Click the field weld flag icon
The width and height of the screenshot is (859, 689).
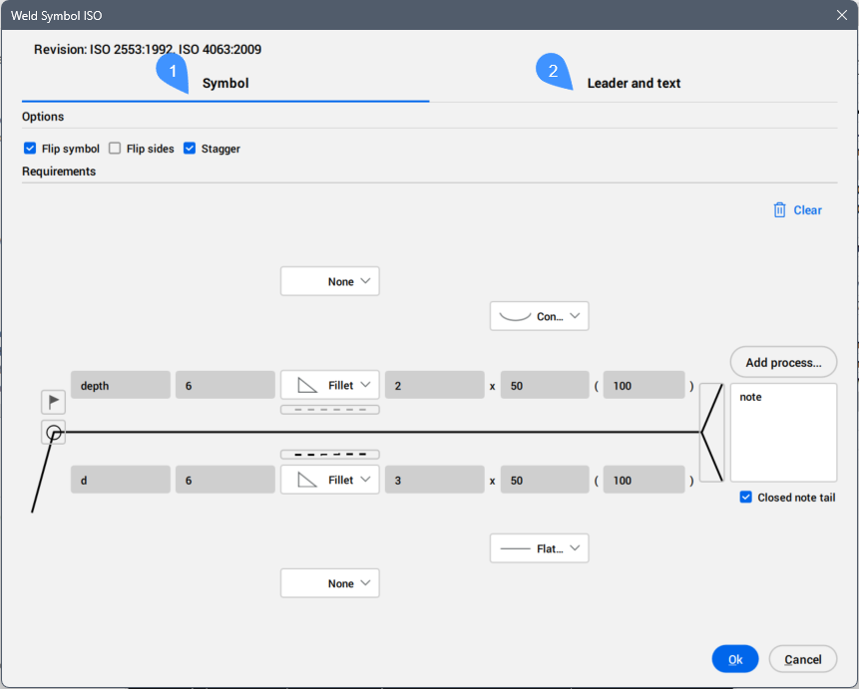tap(54, 402)
